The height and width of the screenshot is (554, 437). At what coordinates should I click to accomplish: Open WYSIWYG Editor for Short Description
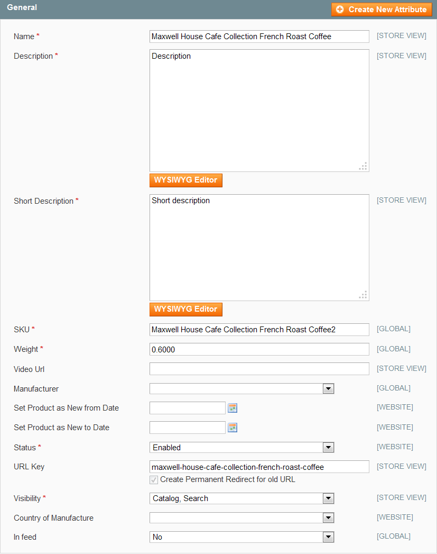pyautogui.click(x=186, y=309)
